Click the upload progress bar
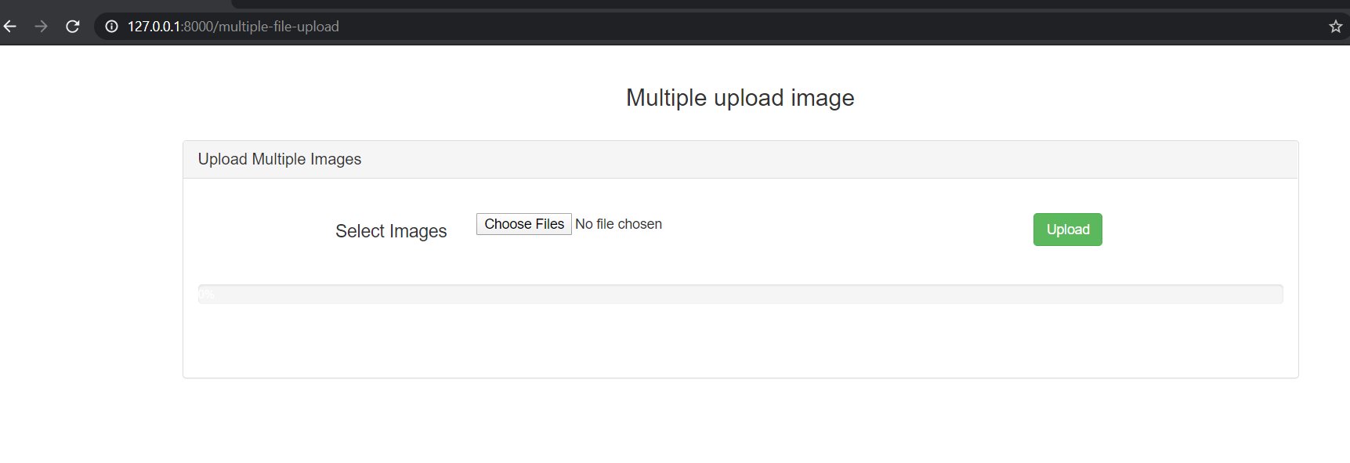 [740, 295]
